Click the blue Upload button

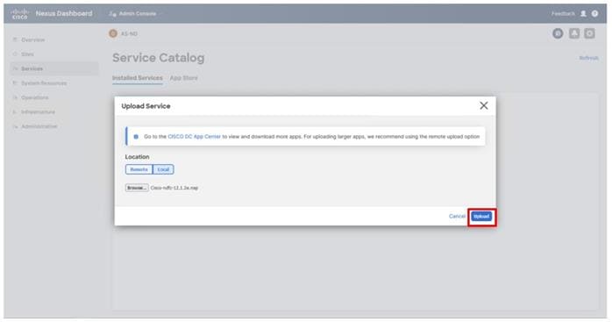coord(481,217)
